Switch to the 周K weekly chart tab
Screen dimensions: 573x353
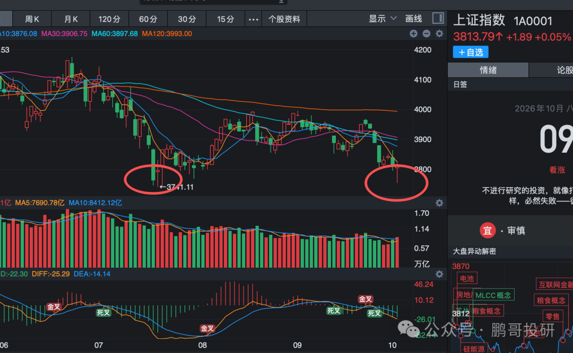point(32,19)
